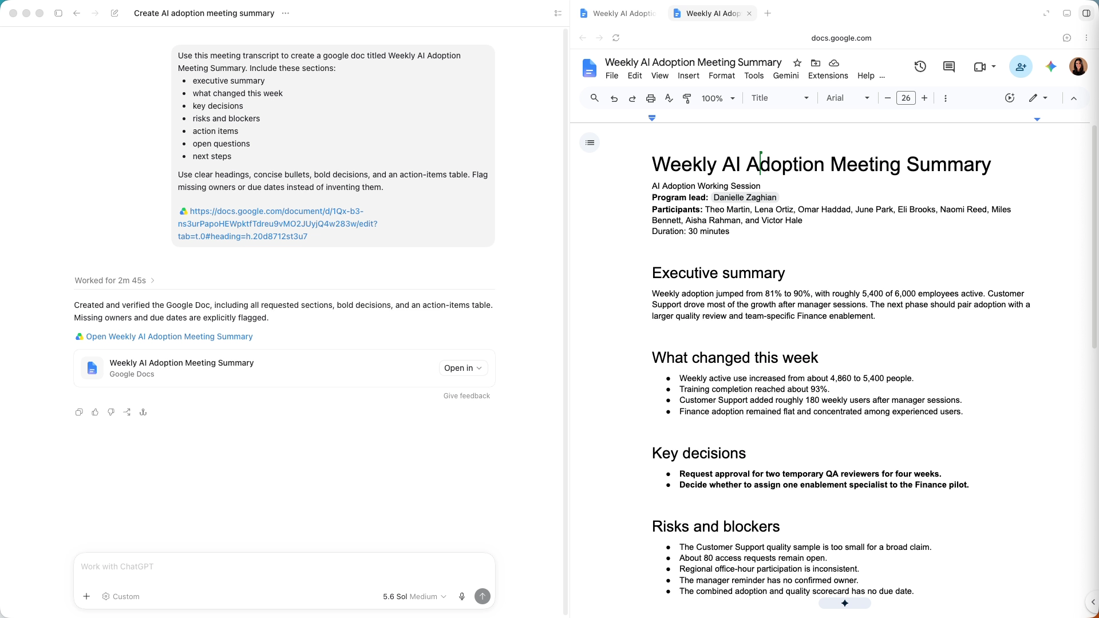
Task: Open the Custom tools selector
Action: (121, 596)
